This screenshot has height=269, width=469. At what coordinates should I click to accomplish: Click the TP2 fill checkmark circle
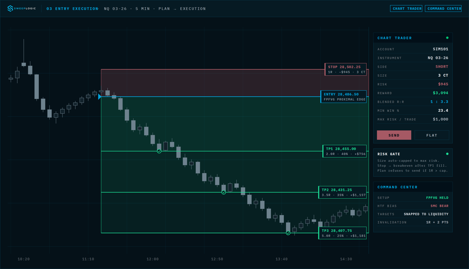(x=224, y=192)
